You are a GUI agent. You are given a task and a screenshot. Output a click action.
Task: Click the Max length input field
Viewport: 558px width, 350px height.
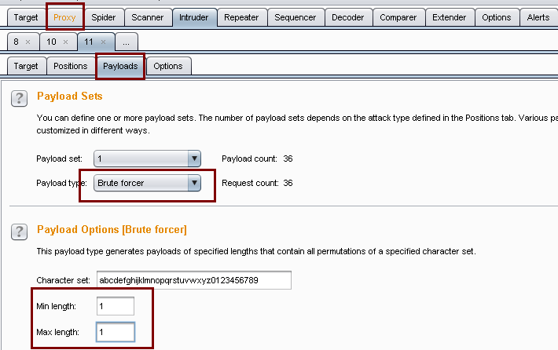pyautogui.click(x=116, y=332)
